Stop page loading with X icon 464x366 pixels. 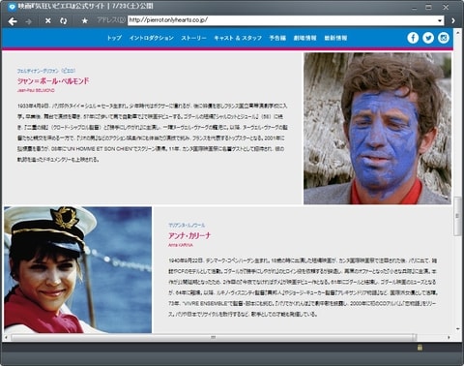(x=48, y=21)
